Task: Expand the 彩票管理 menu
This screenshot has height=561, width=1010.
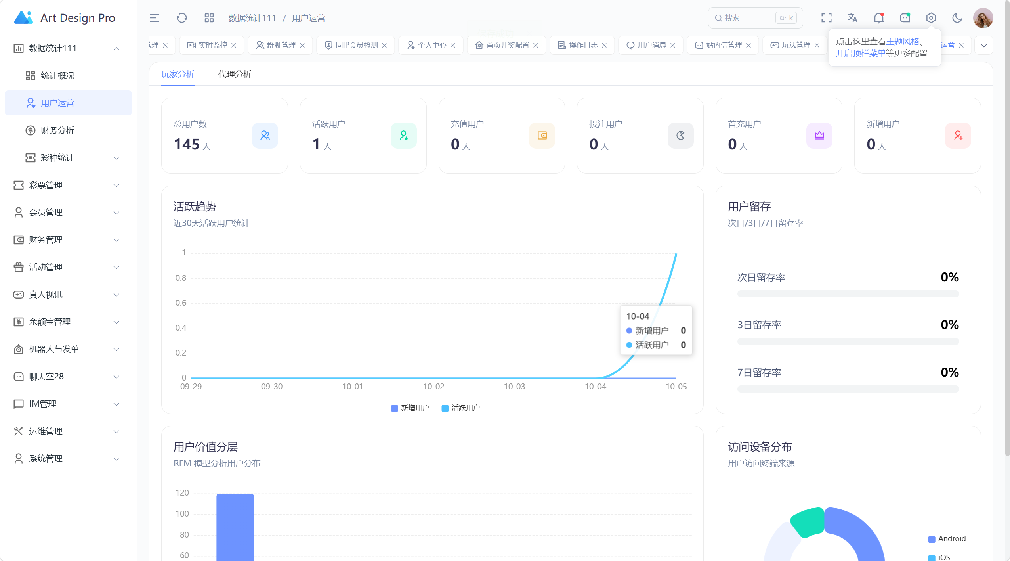Action: [68, 185]
